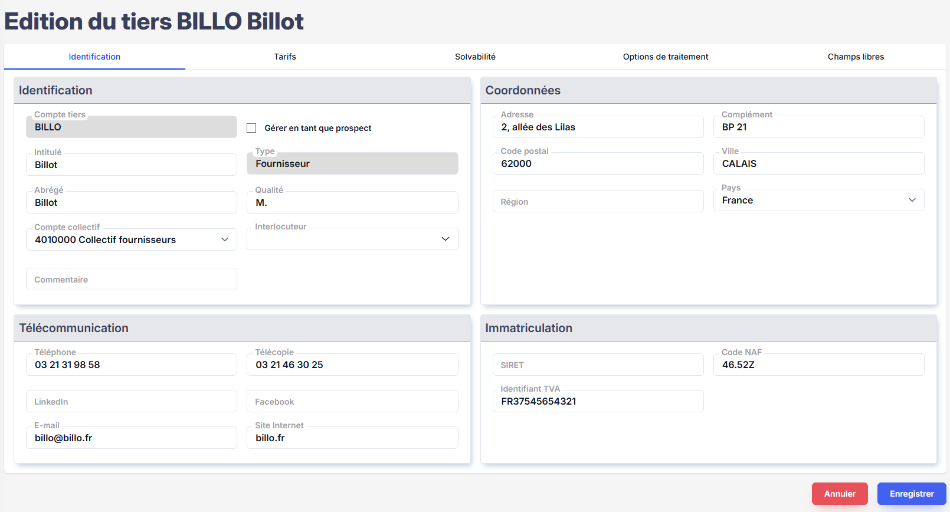
Task: Open the Solvabilité tab
Action: point(475,57)
